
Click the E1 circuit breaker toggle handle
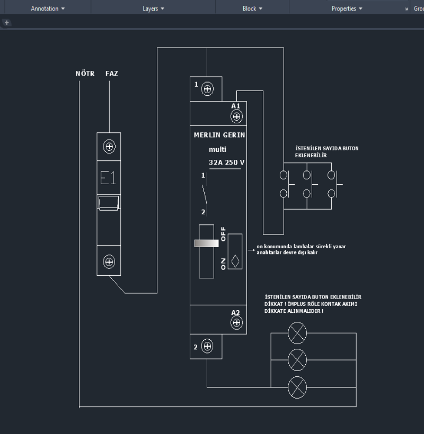(109, 202)
